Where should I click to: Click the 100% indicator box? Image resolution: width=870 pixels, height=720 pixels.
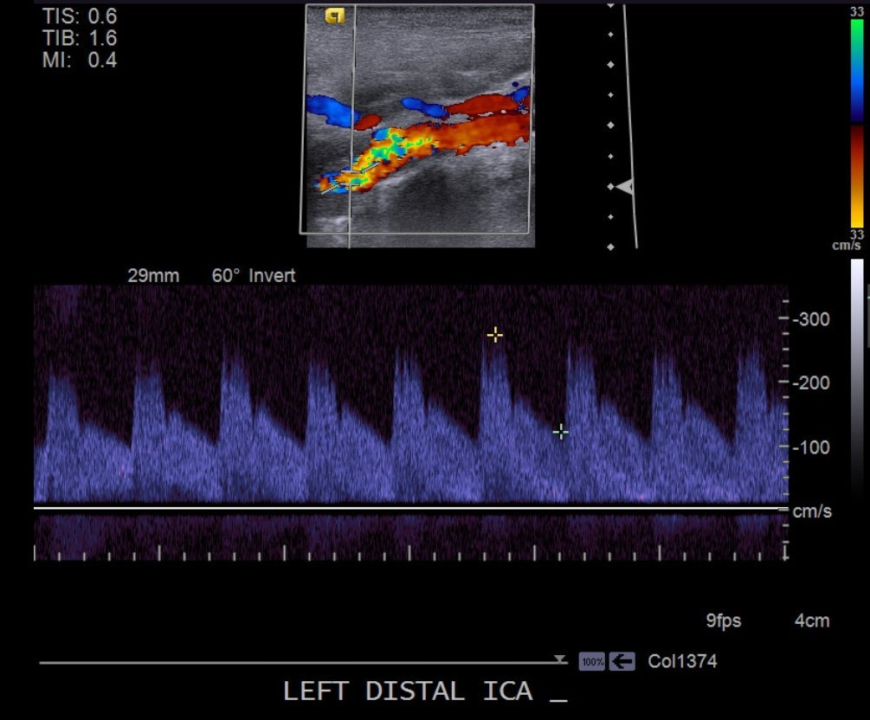pyautogui.click(x=592, y=662)
